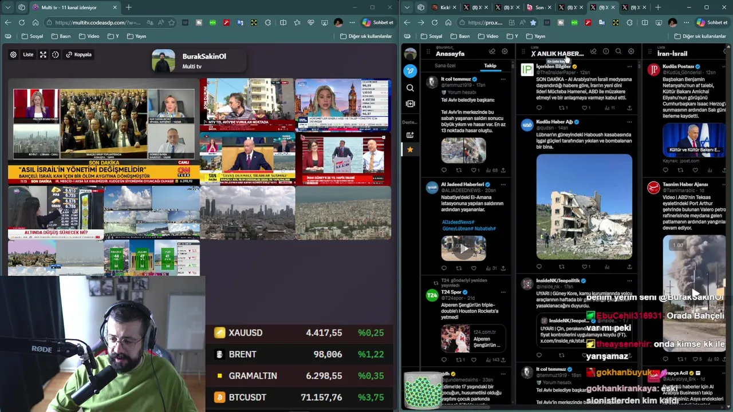This screenshot has height=412, width=733.
Task: Open Multi tv settings gear icon
Action: 13,55
